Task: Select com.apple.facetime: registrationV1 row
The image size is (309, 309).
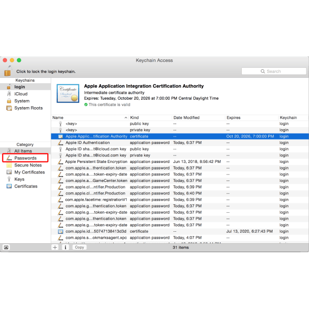Action: tap(180, 200)
